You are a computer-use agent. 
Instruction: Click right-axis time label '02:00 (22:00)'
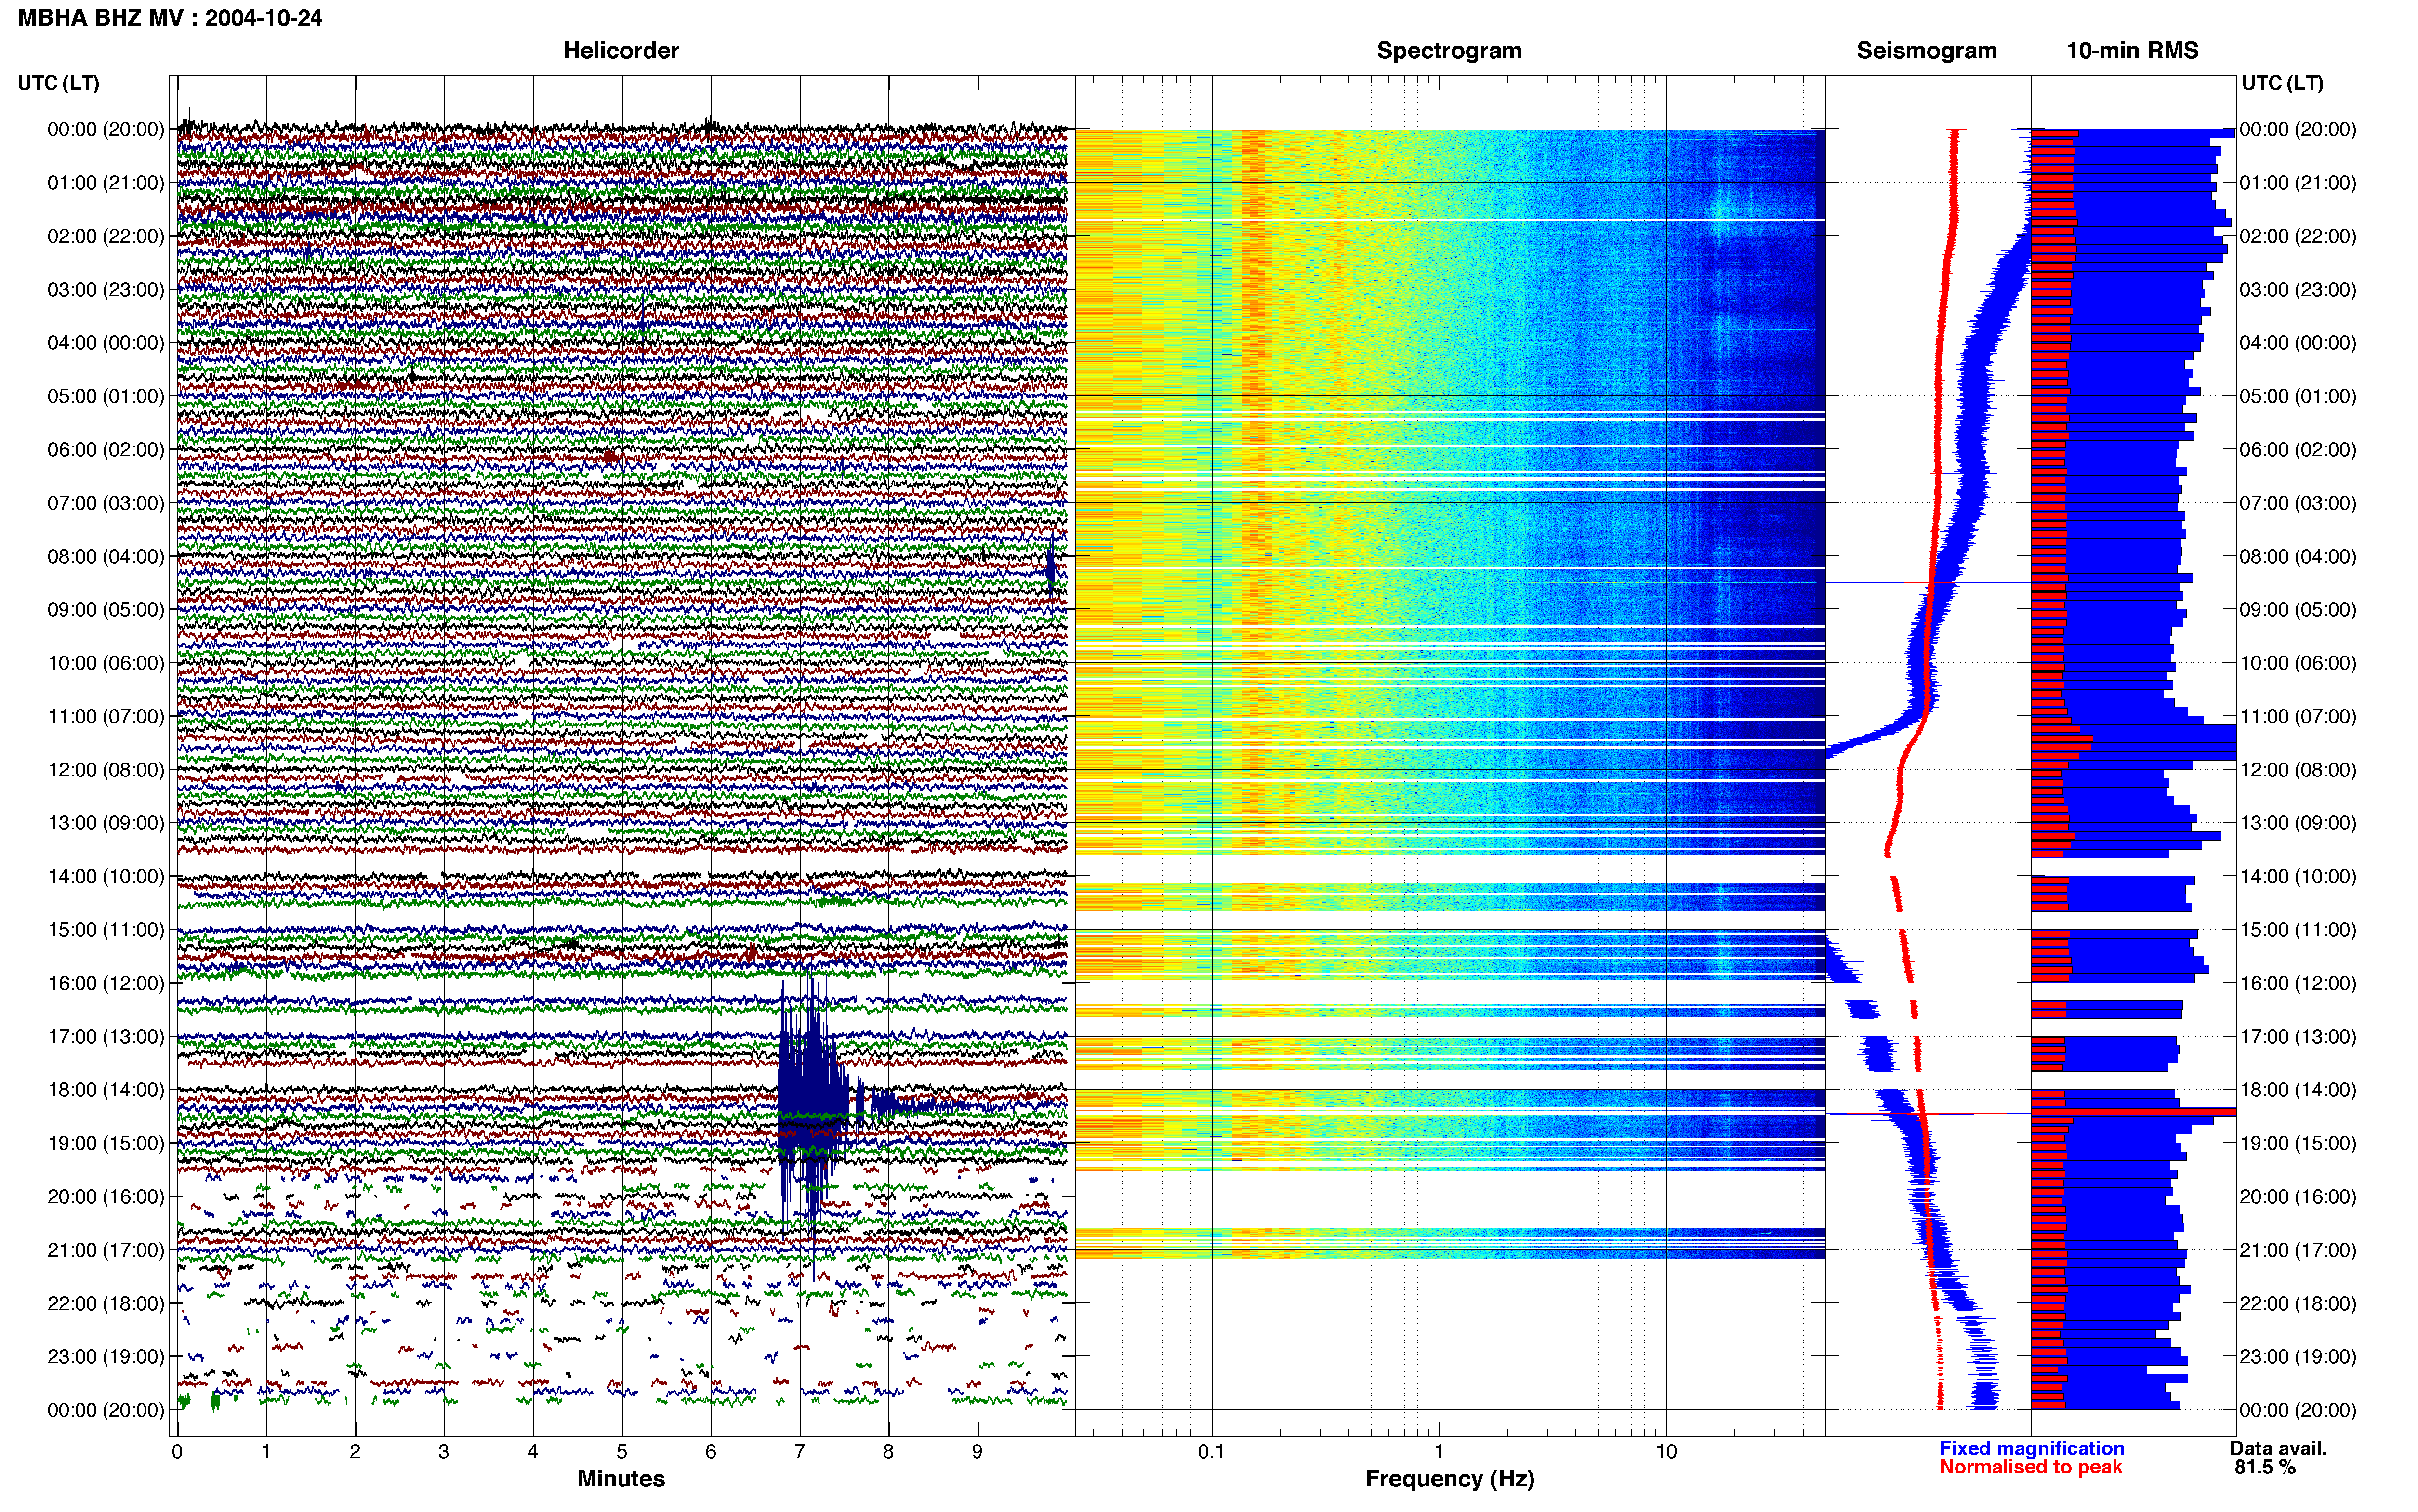[2298, 236]
